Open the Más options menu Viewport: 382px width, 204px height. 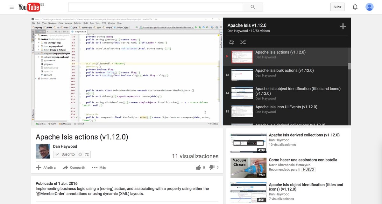click(x=99, y=167)
